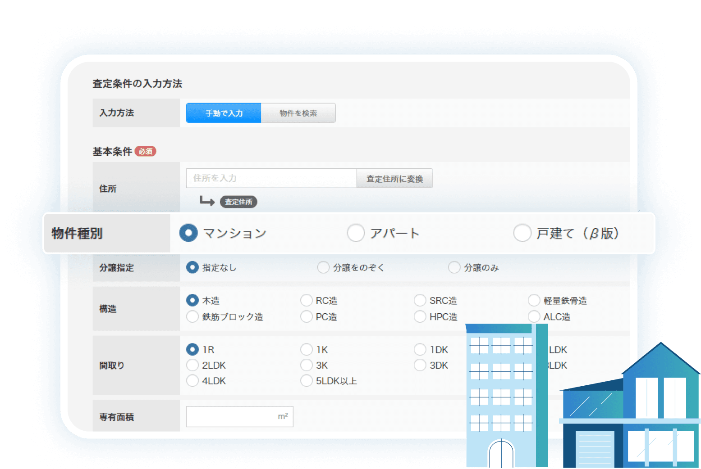This screenshot has height=469, width=701.
Task: Select RC造 structure radio
Action: coord(307,300)
